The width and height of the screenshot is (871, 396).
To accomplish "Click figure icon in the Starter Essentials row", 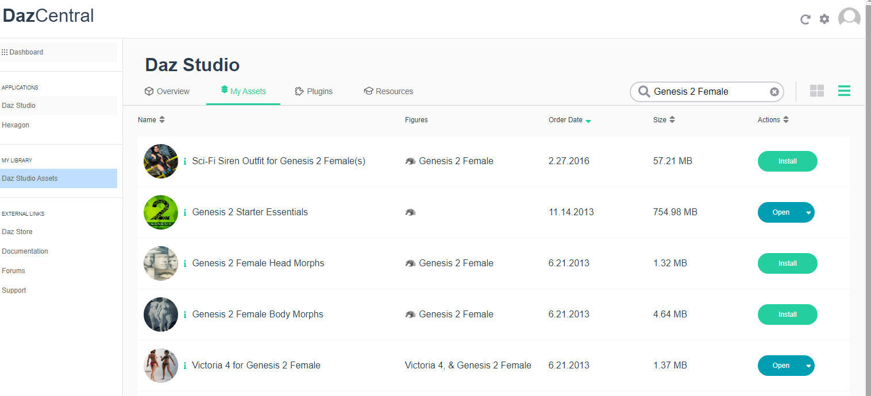I will [410, 212].
